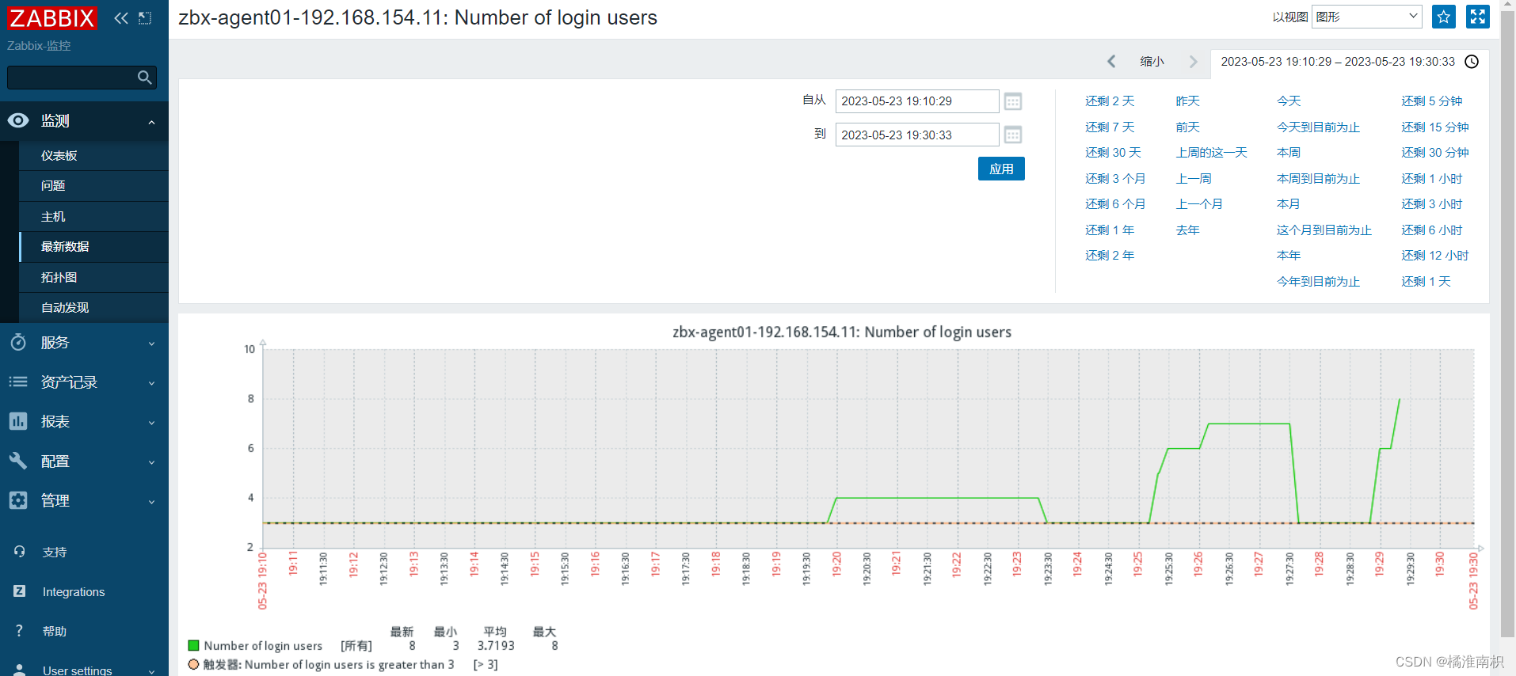Go to next time period arrow

[x=1193, y=61]
